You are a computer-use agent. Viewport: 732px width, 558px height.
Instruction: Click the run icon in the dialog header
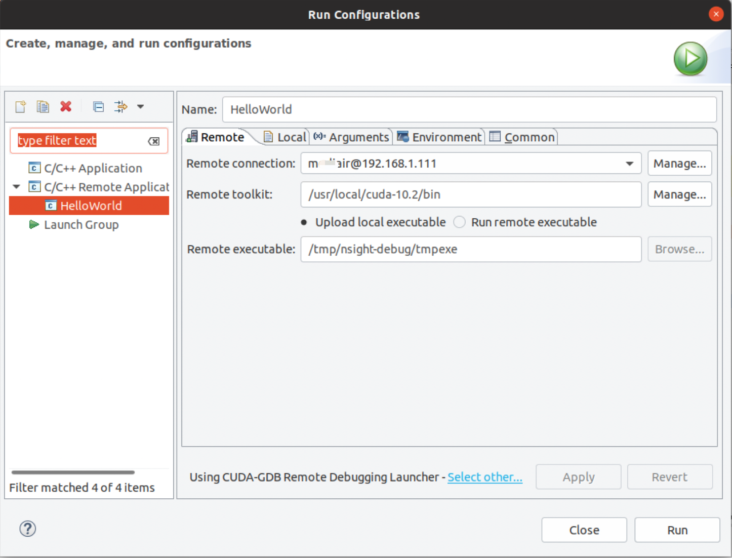coord(690,58)
